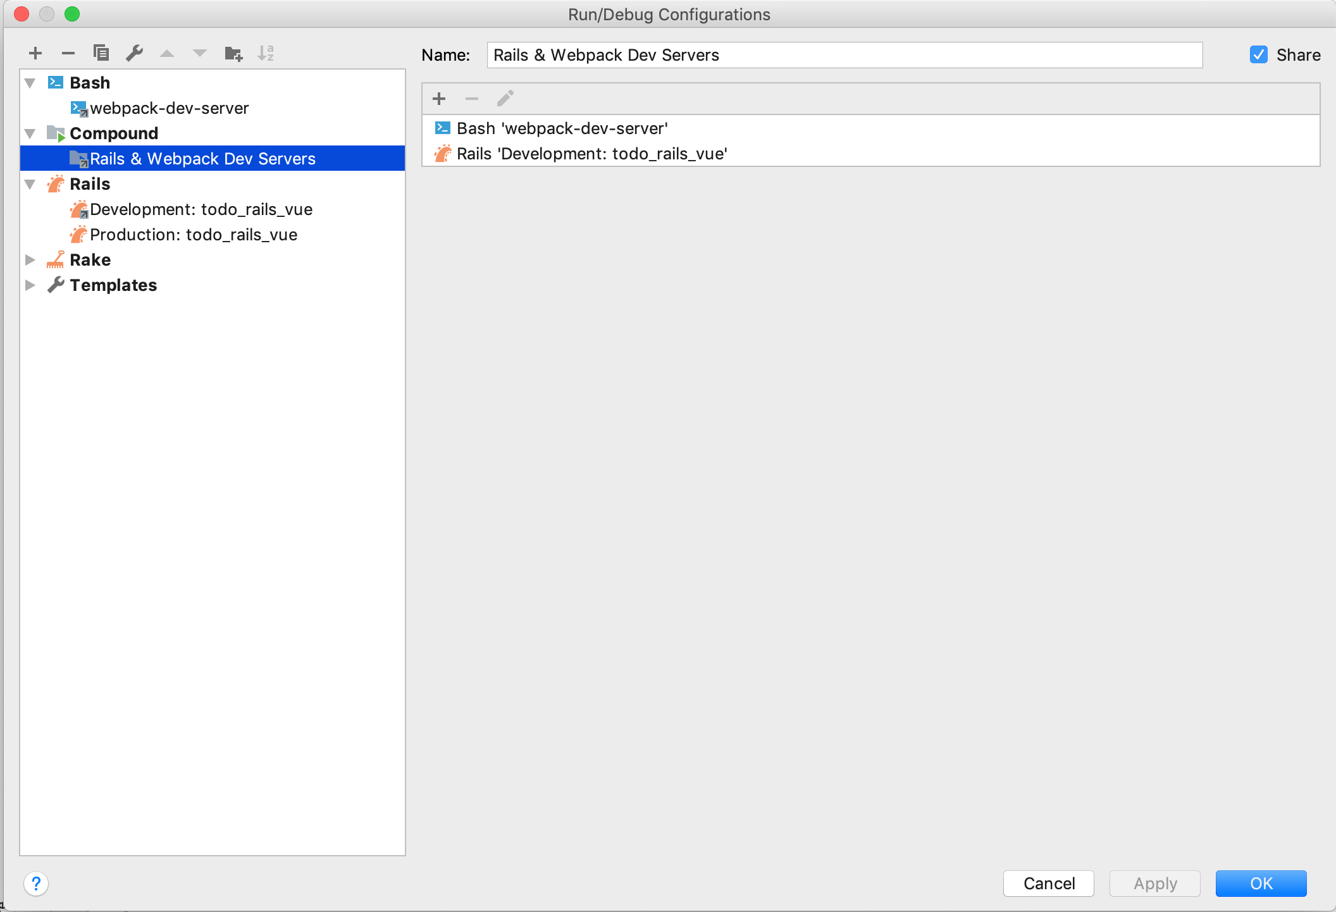
Task: Open the help button
Action: (35, 884)
